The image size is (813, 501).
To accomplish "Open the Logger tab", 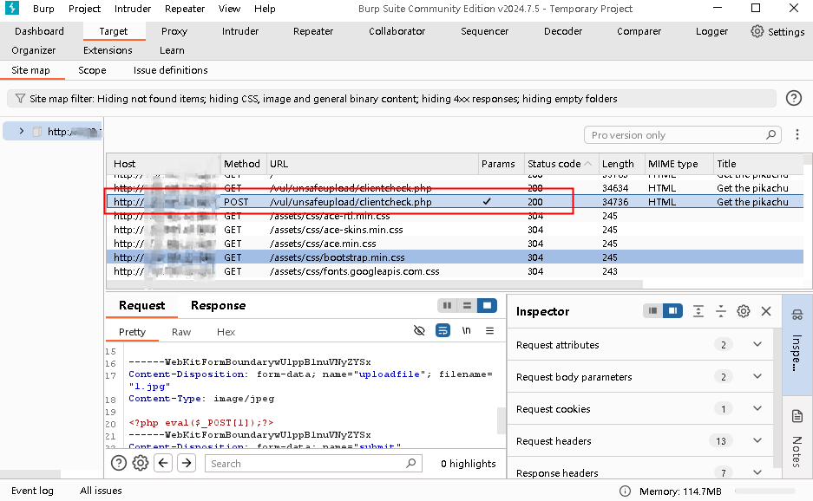I will 711,31.
